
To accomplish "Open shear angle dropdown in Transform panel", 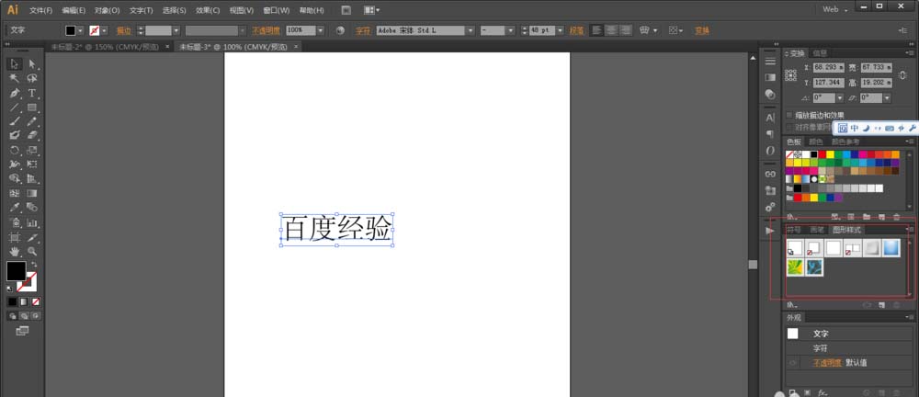I will pyautogui.click(x=886, y=98).
